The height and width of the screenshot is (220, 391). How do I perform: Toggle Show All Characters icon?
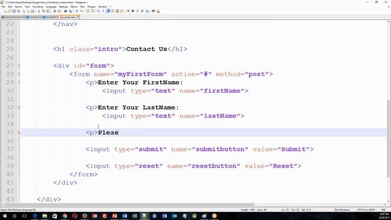pos(103,11)
